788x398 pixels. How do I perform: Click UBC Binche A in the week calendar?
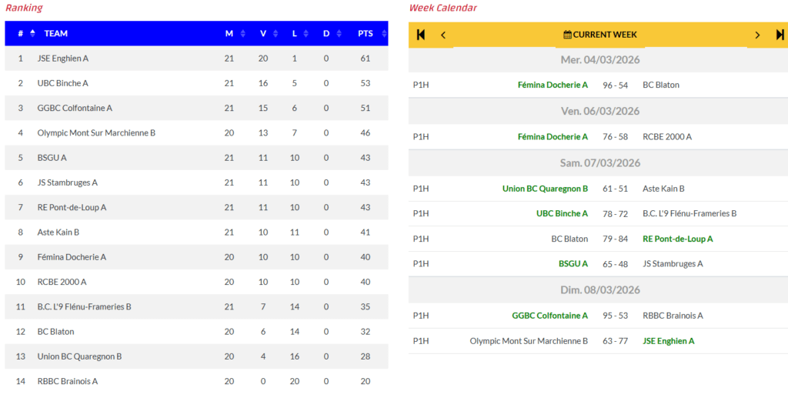coord(562,213)
